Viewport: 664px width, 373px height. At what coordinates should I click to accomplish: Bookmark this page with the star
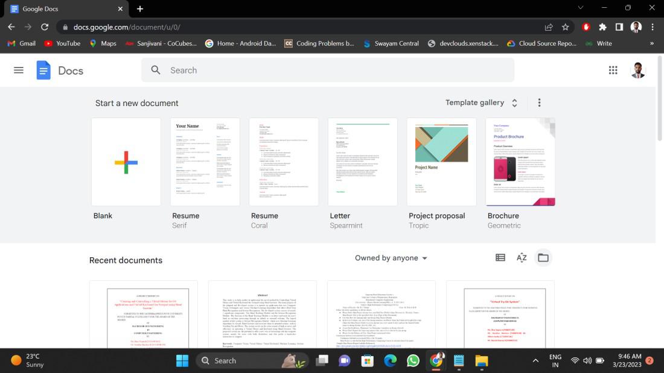click(566, 27)
